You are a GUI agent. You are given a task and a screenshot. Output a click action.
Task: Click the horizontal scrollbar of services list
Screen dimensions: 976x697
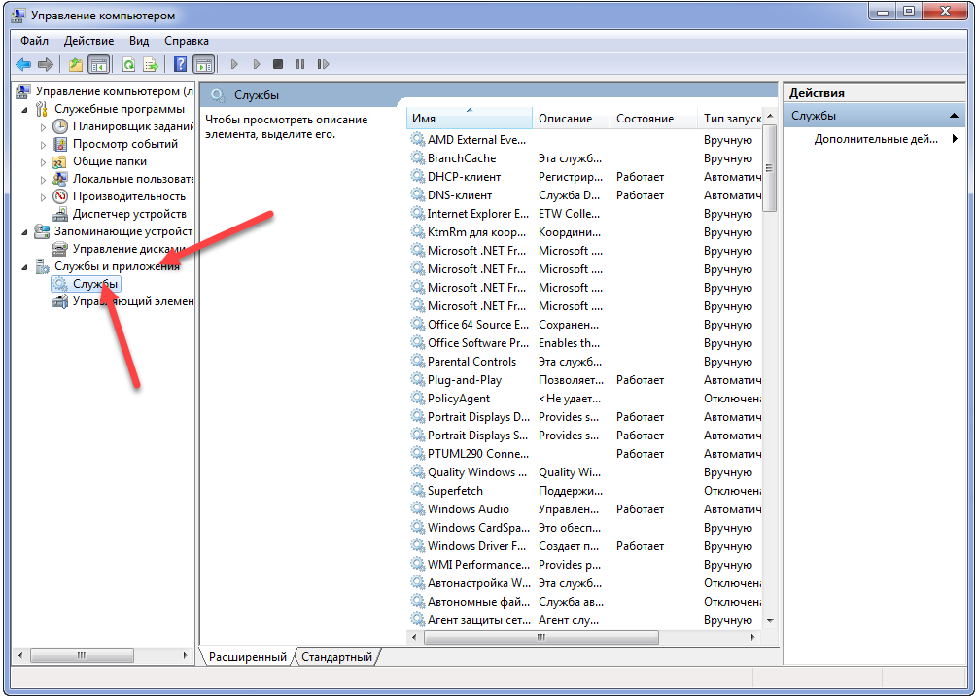click(x=539, y=638)
